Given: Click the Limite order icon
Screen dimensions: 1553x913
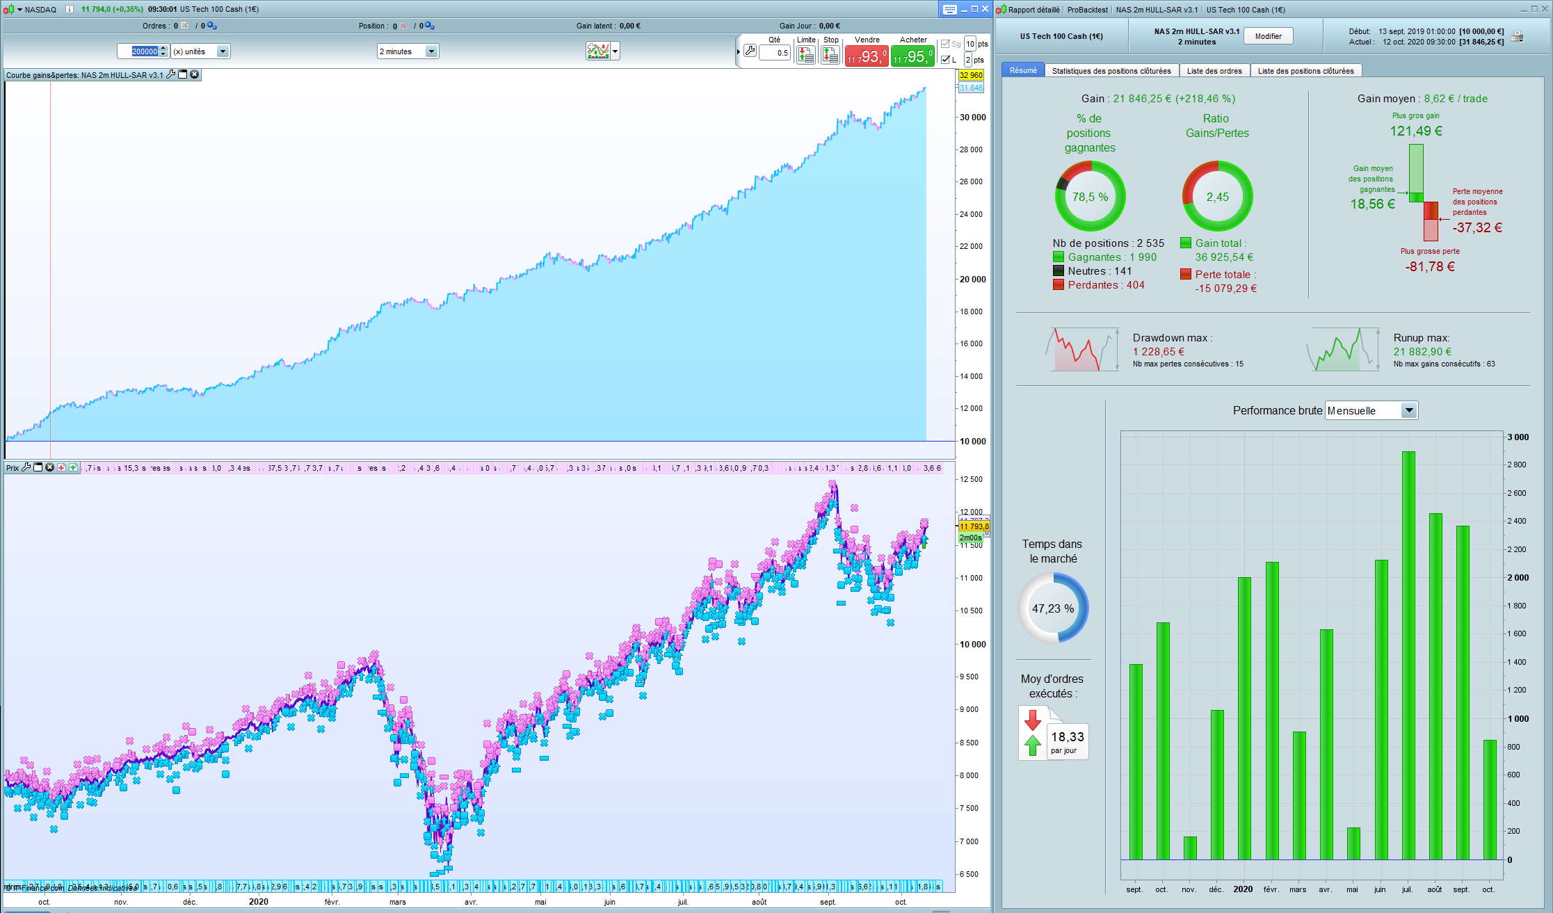Looking at the screenshot, I should (x=806, y=55).
